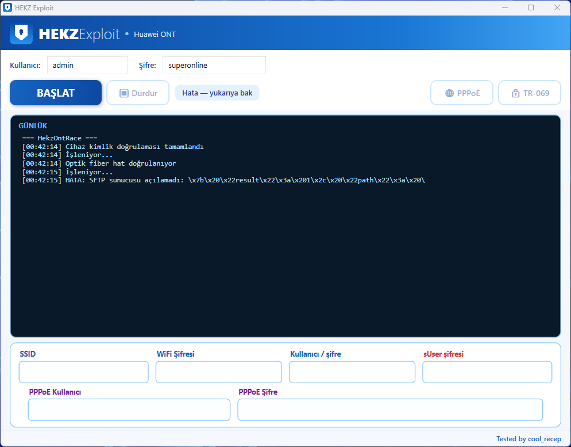This screenshot has width=571, height=447.
Task: Click the 'Hata — yukarıya bak' status message
Action: click(217, 93)
